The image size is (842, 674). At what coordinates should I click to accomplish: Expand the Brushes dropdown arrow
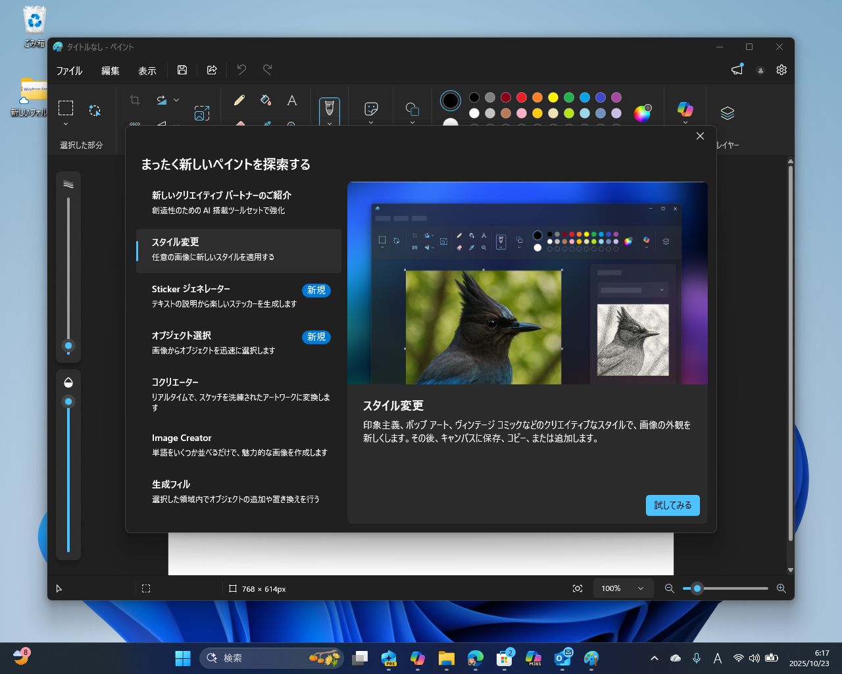pos(329,124)
